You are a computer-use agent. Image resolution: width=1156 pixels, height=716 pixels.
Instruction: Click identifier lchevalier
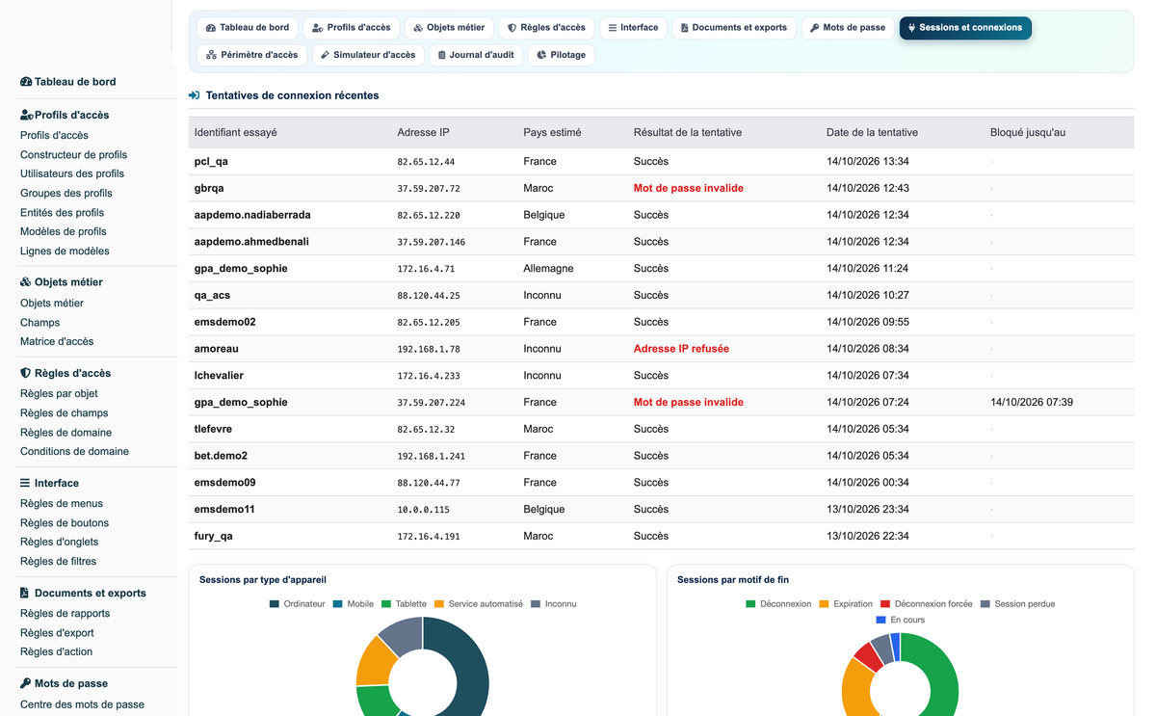[x=221, y=375]
